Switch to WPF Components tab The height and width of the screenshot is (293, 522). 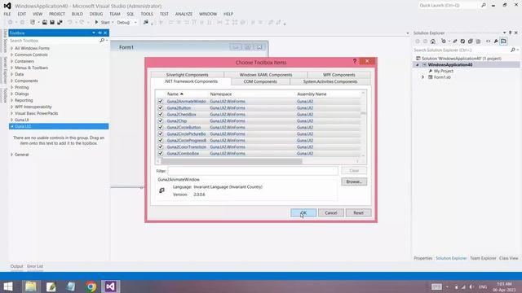pos(339,75)
